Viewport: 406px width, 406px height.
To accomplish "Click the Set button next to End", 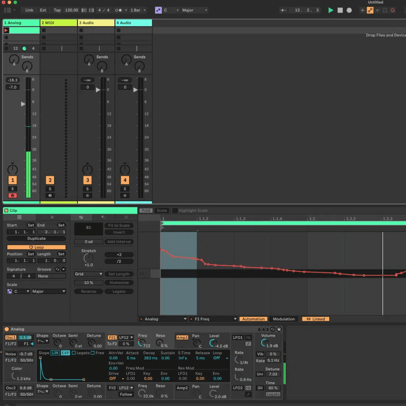I will (61, 225).
